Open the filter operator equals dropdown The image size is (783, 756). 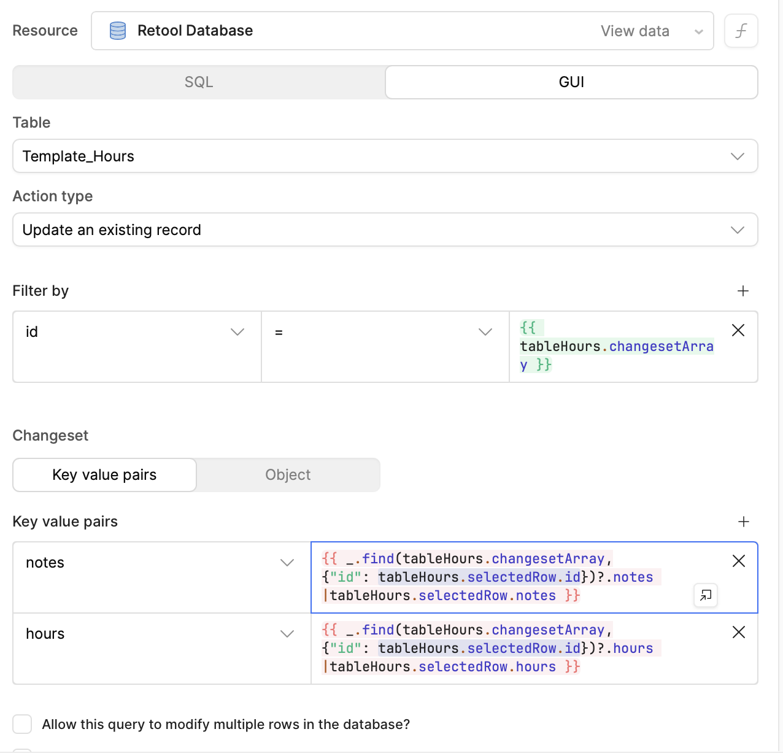tap(385, 332)
